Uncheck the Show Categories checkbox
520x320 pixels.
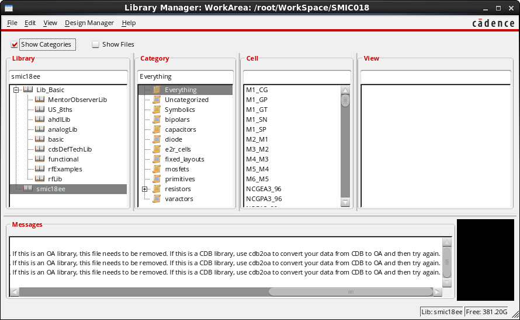15,44
